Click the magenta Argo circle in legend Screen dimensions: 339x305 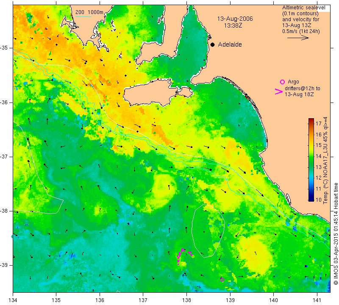click(282, 82)
